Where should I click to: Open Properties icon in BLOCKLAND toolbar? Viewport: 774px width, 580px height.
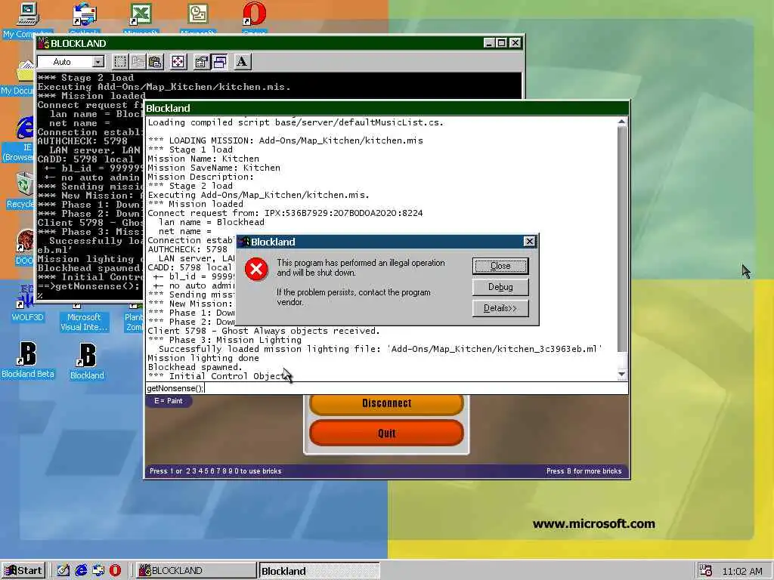point(201,62)
